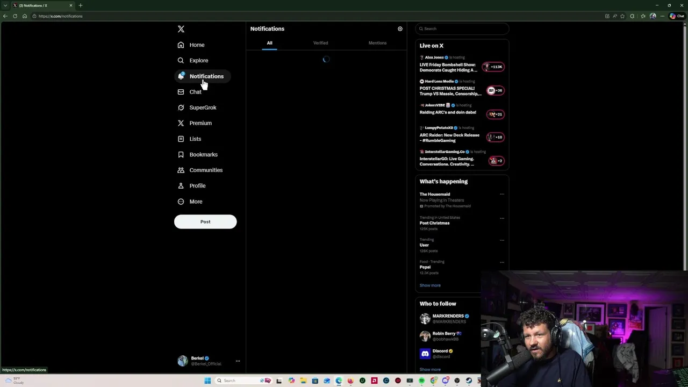Open InterstellarGaming.Co live stream
688x387 pixels.
click(462, 159)
